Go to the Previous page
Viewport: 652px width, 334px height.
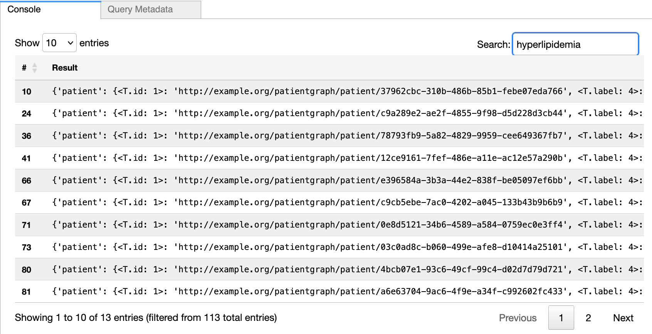pos(518,318)
